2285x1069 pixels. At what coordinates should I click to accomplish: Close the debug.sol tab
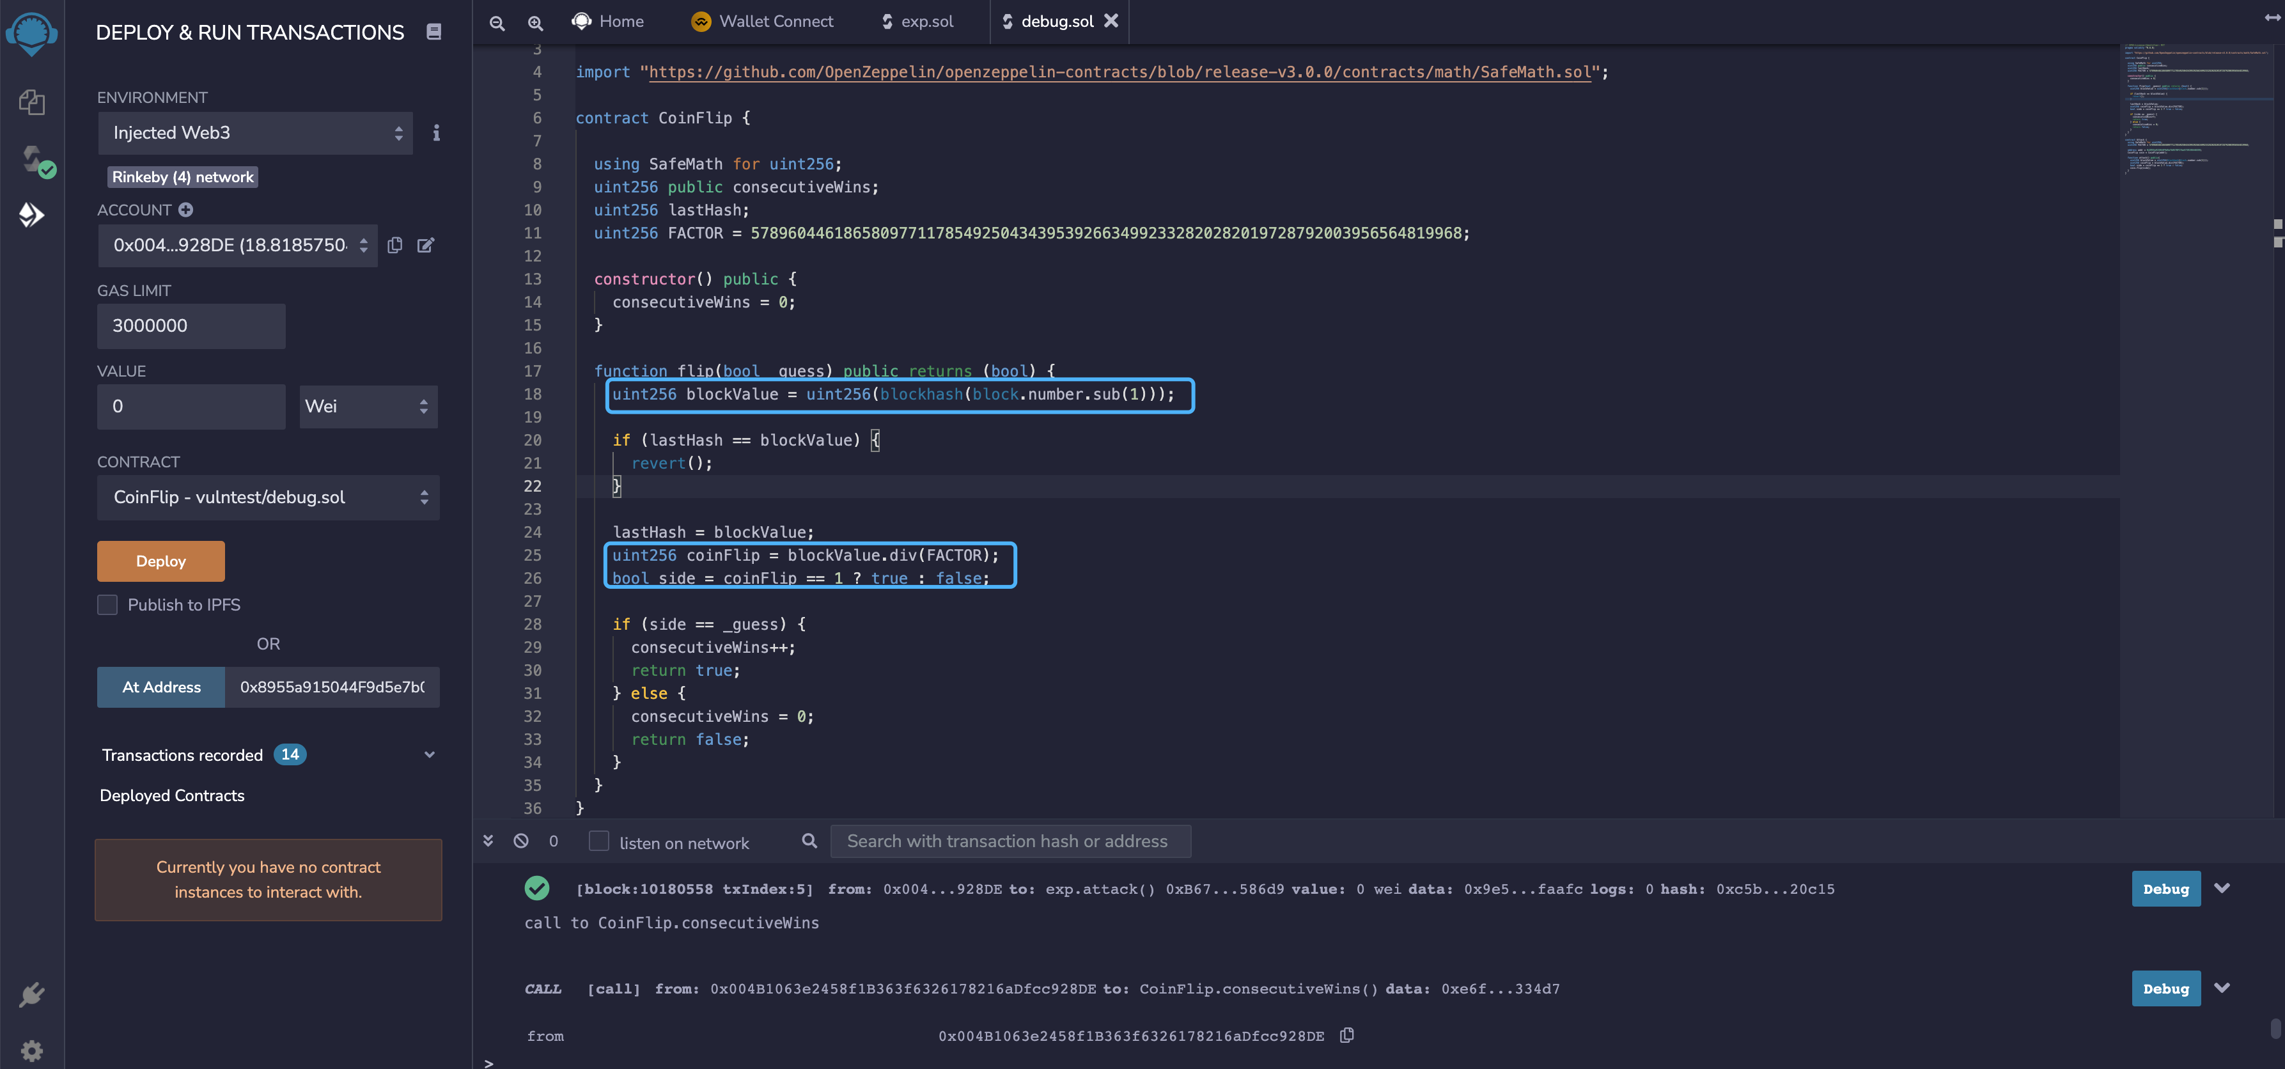pos(1111,21)
